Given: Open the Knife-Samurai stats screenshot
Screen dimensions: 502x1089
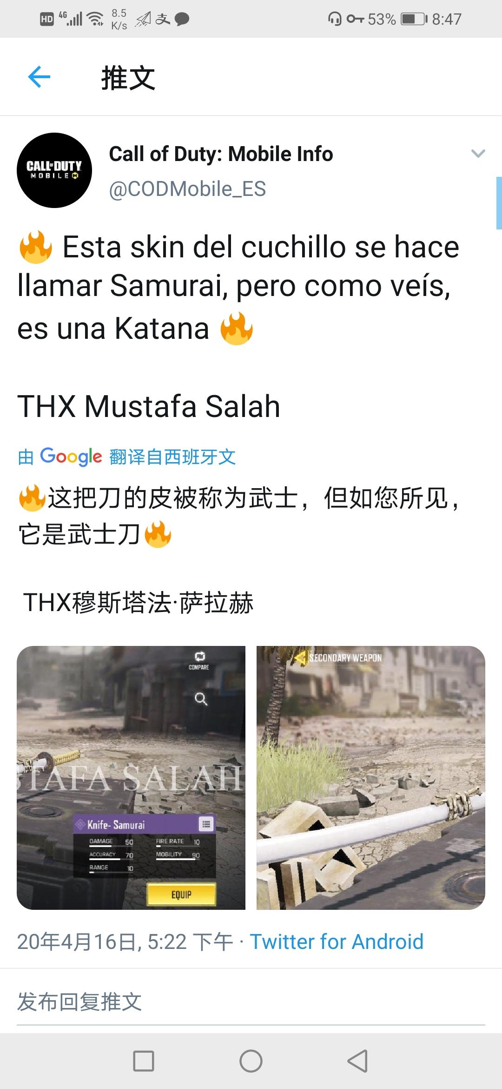Looking at the screenshot, I should 131,778.
